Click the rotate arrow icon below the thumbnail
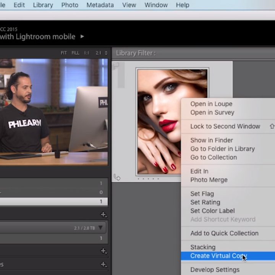Screen dimensions: 275x275 [x=117, y=177]
